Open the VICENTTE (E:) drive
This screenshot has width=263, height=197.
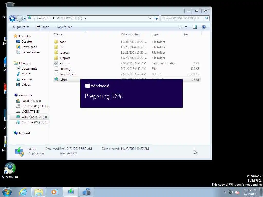31,111
